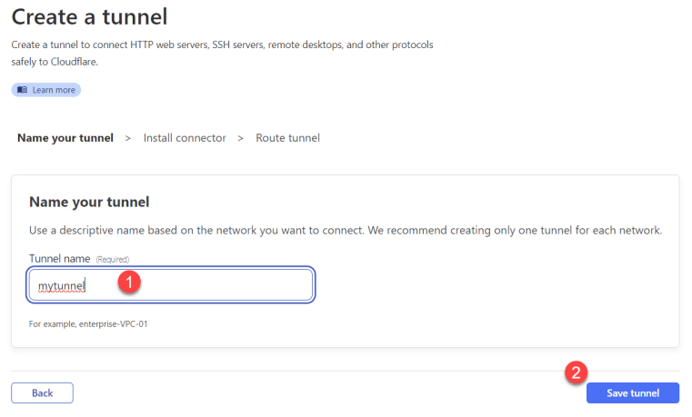Select the Name your tunnel step
Screen dimensions: 692x417
(65, 138)
